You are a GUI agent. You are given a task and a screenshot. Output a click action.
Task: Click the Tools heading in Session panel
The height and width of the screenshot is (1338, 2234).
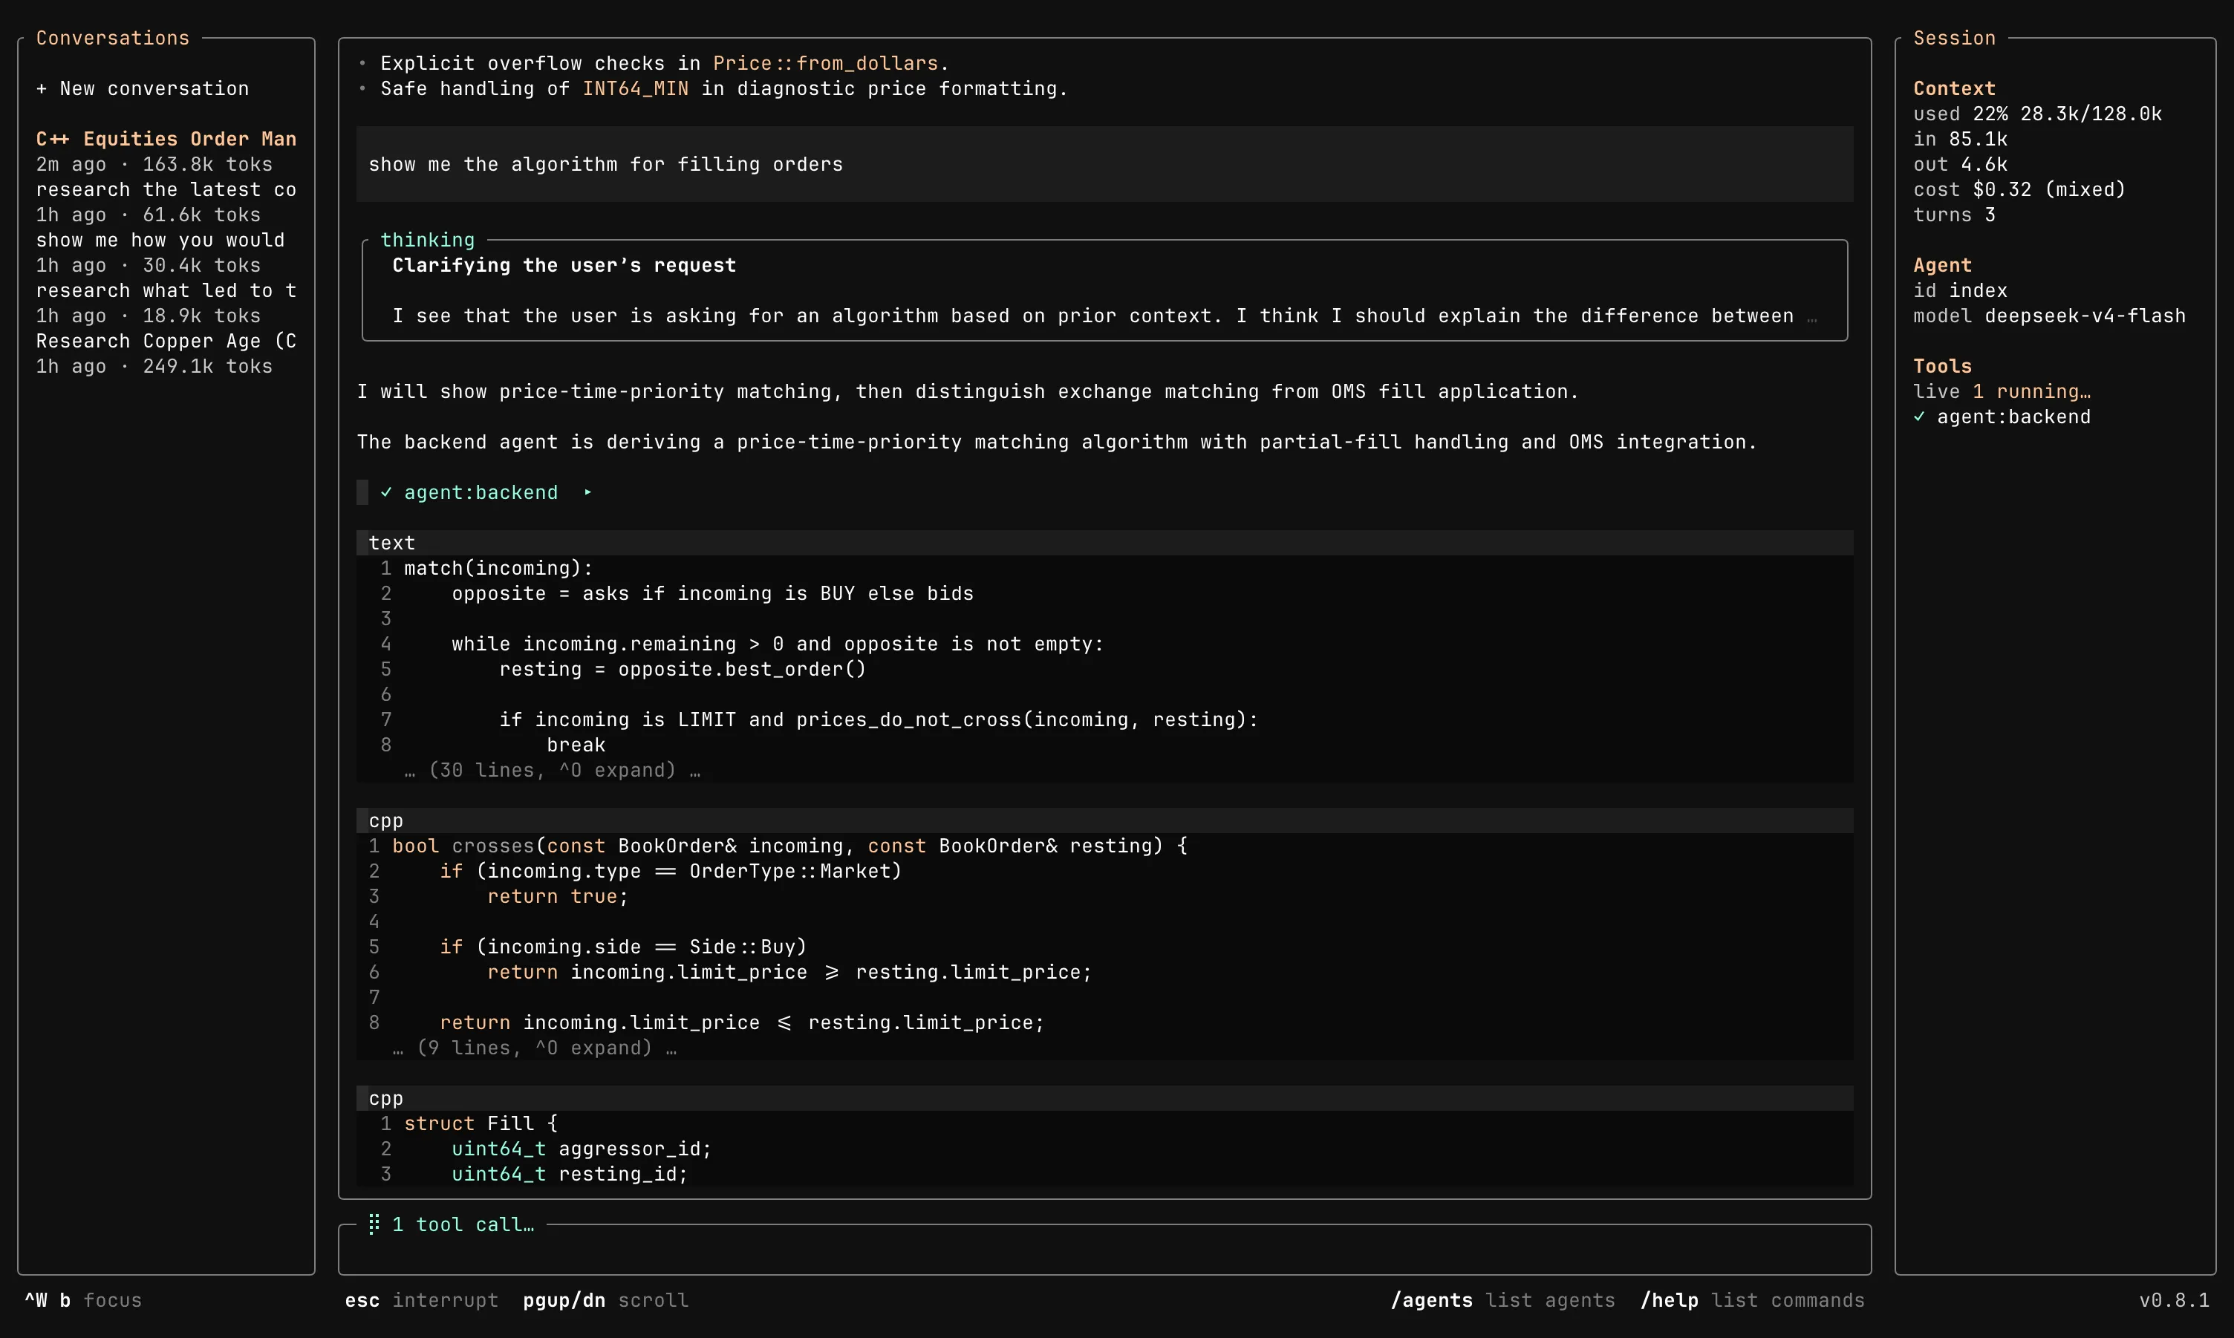click(x=1942, y=366)
